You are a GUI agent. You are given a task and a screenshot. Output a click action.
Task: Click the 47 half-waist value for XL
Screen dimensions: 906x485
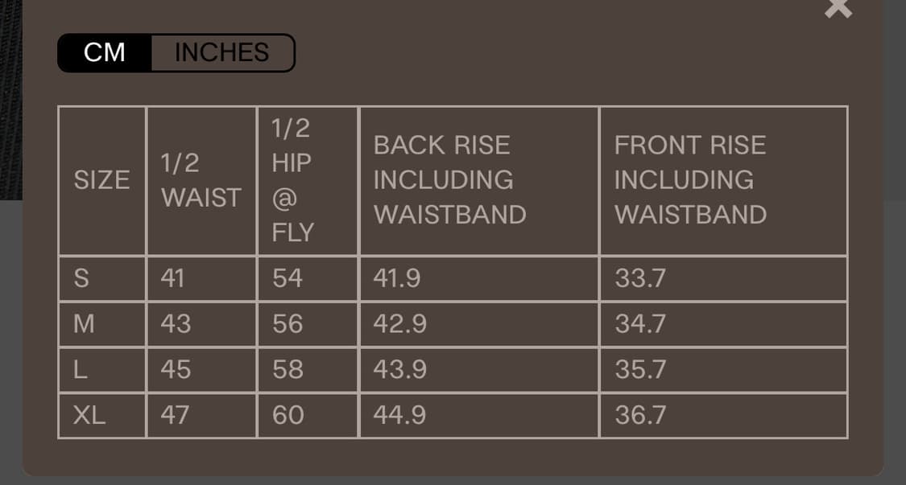(x=175, y=415)
